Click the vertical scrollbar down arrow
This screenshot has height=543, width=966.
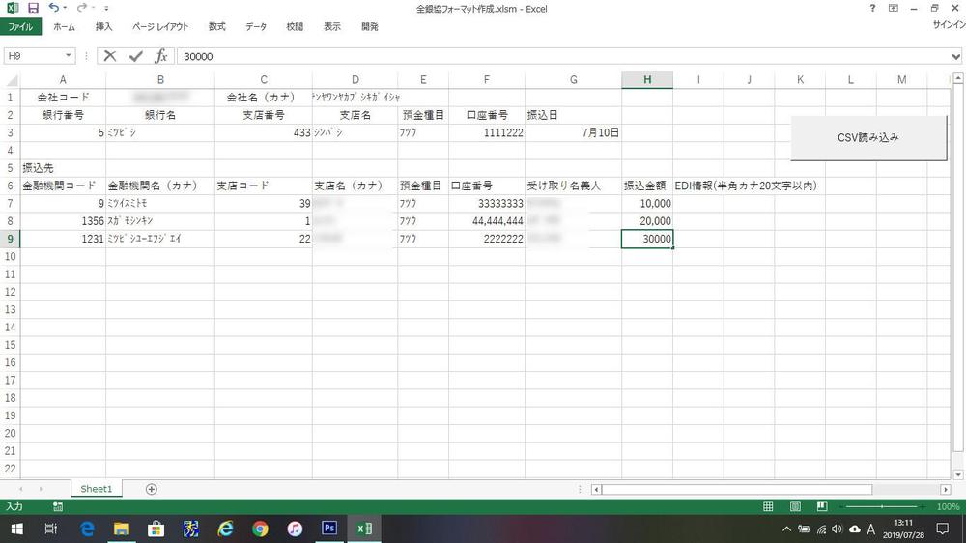tap(958, 474)
